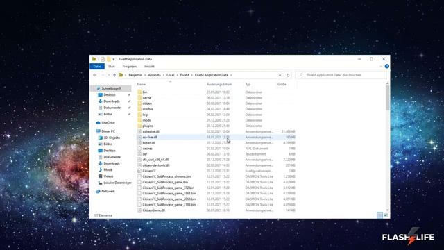Image resolution: width=444 pixels, height=250 pixels.
Task: Select the cef text document icon
Action: [139, 154]
